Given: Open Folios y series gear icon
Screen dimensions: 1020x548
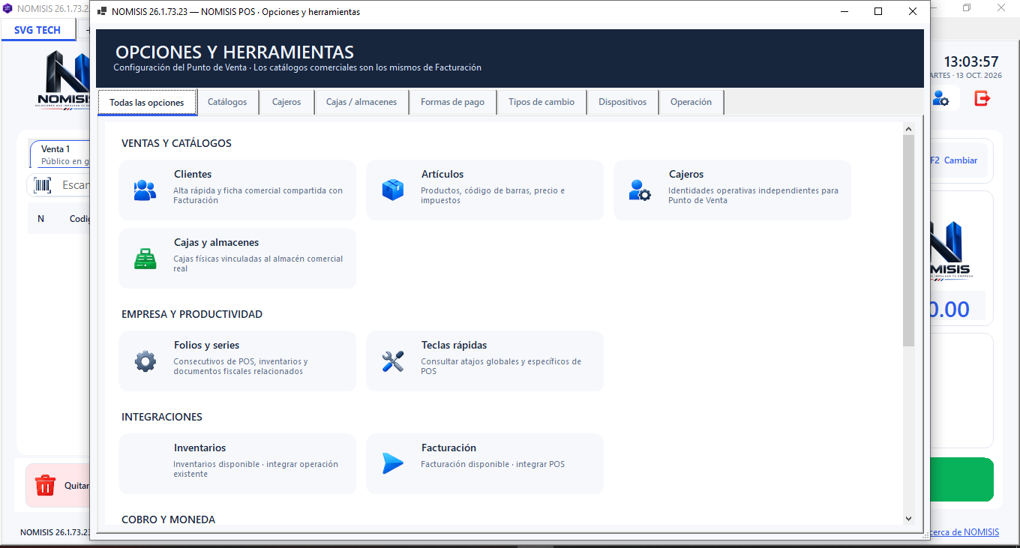Looking at the screenshot, I should pyautogui.click(x=145, y=361).
